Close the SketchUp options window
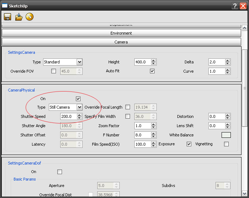This screenshot has width=249, height=198. click(243, 6)
